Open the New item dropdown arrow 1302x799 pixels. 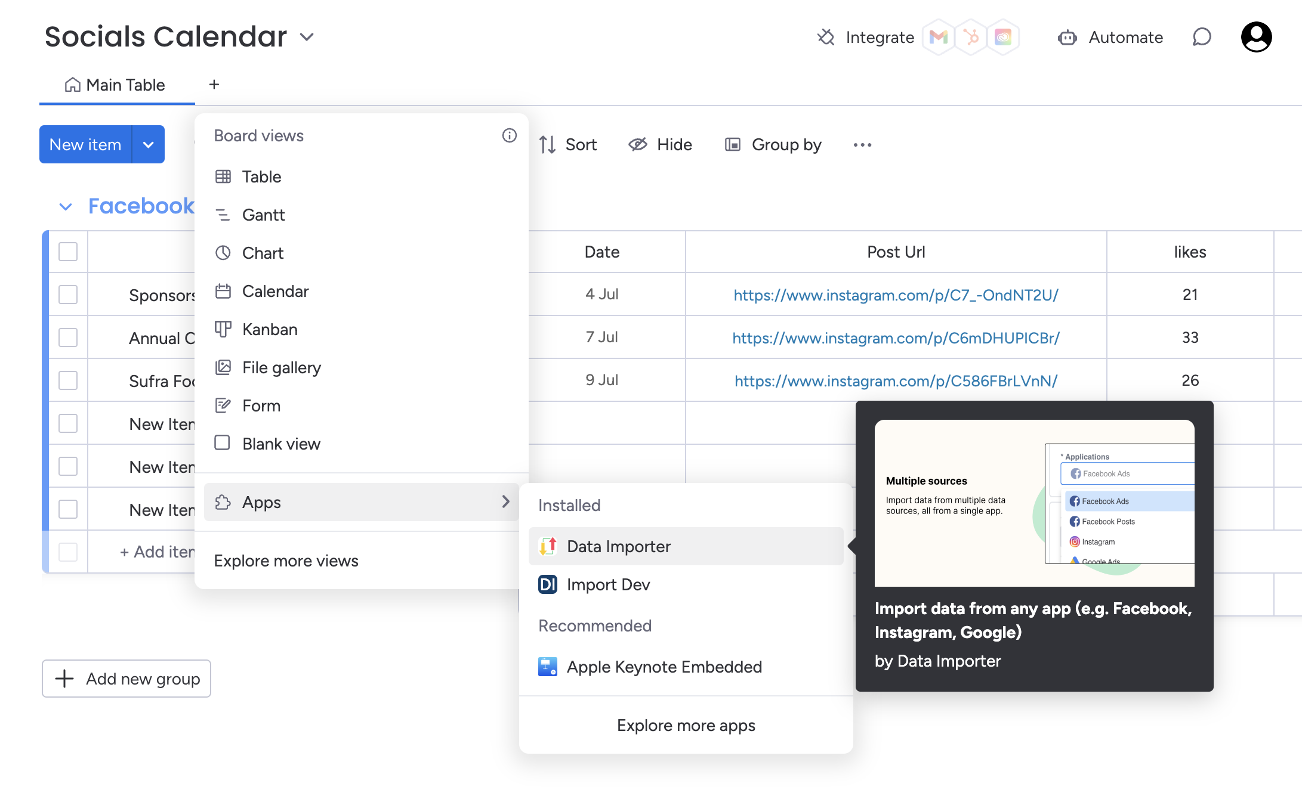pos(148,144)
